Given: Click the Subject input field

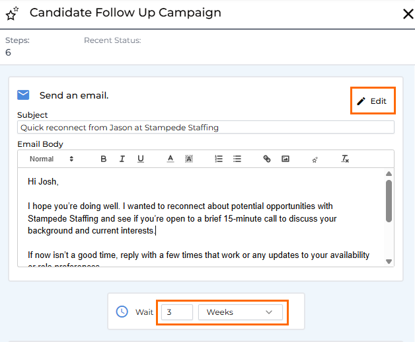Looking at the screenshot, I should point(206,127).
